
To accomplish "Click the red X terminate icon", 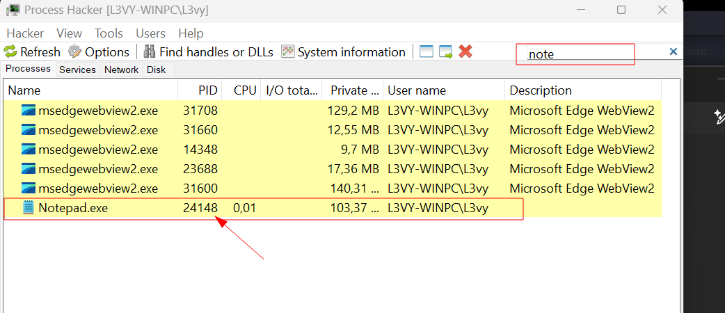I will 465,51.
